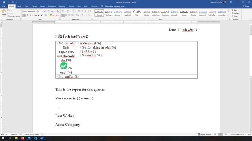Apply the No Spacing style
252x141 pixels.
tap(109, 13)
